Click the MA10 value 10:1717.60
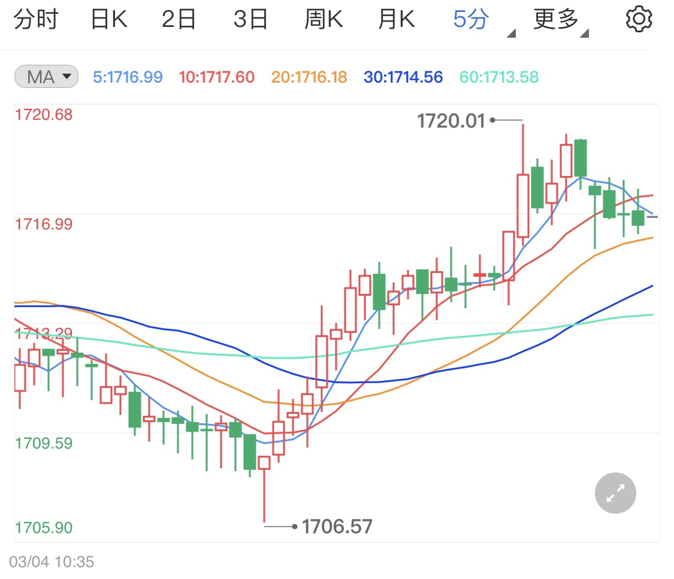The height and width of the screenshot is (579, 674). click(x=217, y=77)
